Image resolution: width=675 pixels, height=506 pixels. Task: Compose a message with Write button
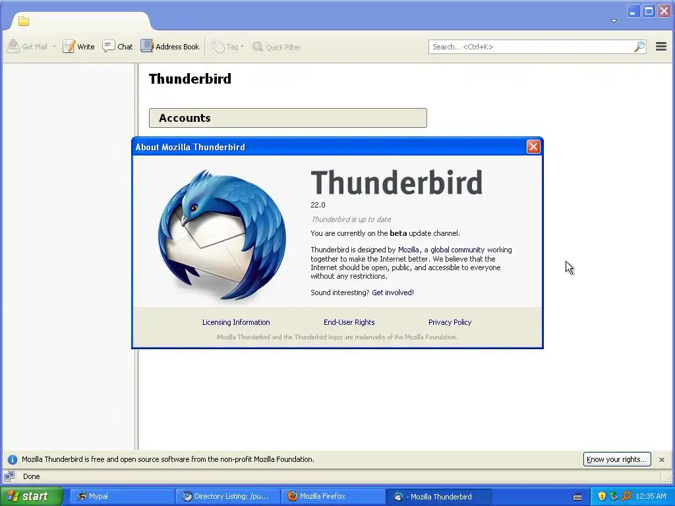(78, 47)
